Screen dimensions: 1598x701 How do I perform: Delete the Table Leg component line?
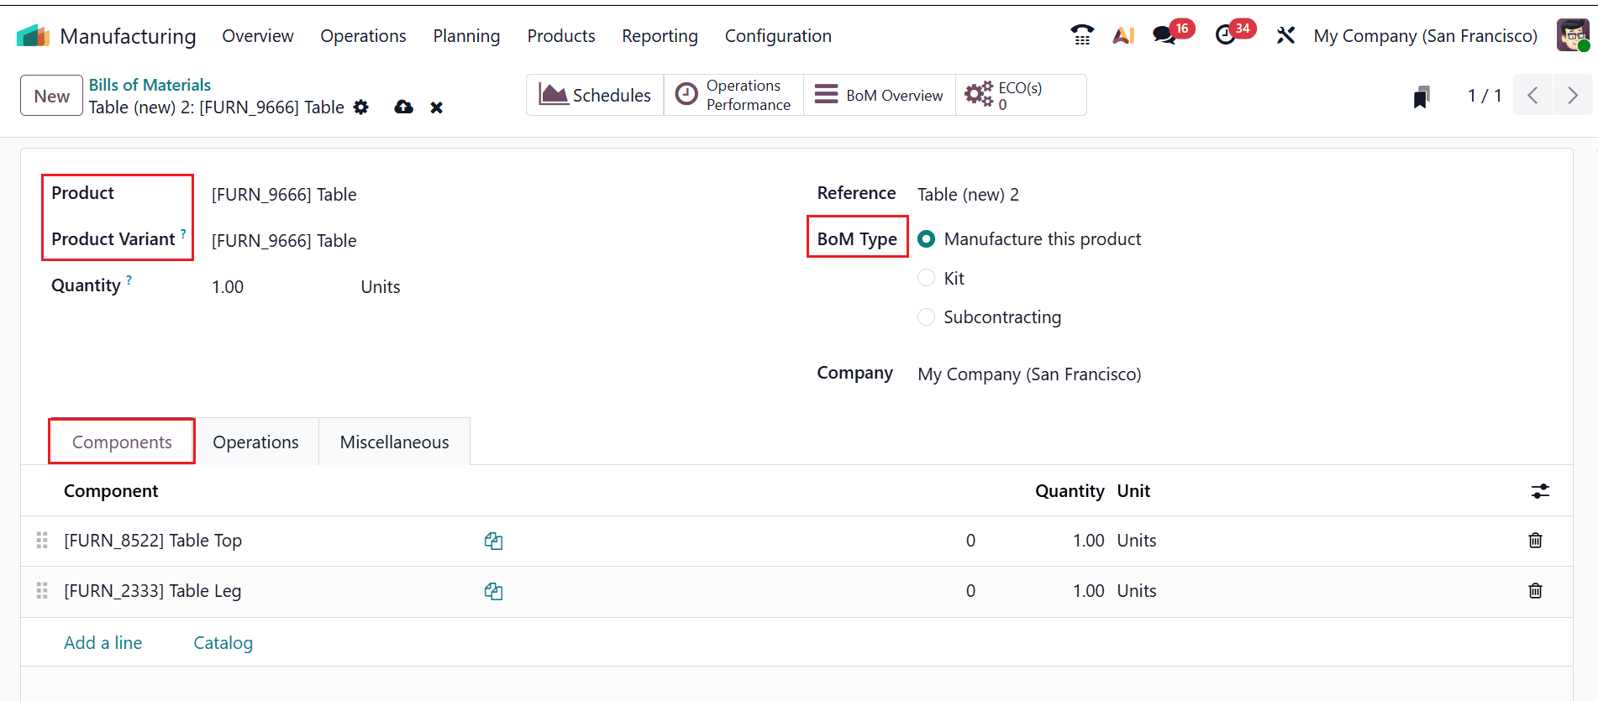1535,591
